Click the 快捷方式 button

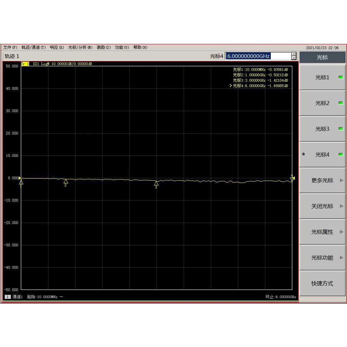click(x=322, y=283)
